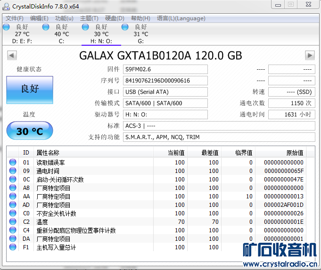321x270 pixels.
Task: Click the supported features field
Action: [219, 137]
